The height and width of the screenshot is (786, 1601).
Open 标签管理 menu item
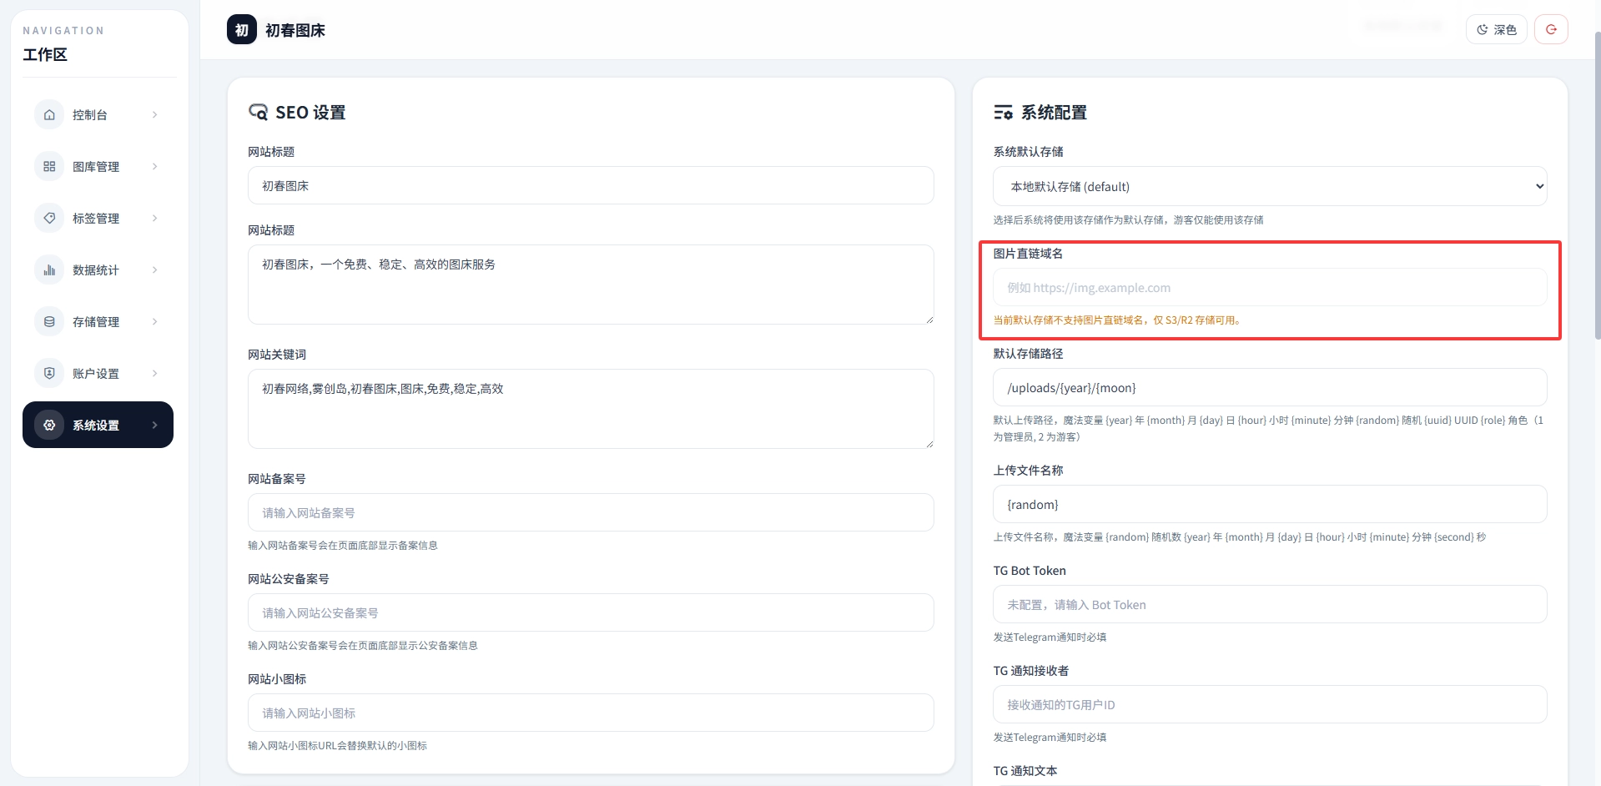[98, 218]
